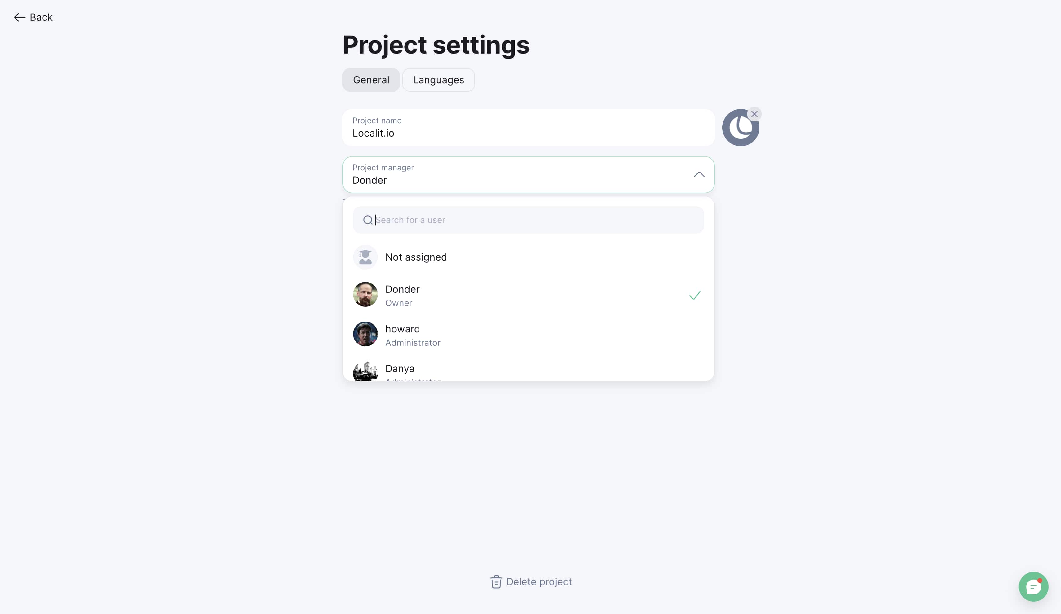Select Not assigned as project manager
This screenshot has width=1061, height=614.
[x=528, y=257]
